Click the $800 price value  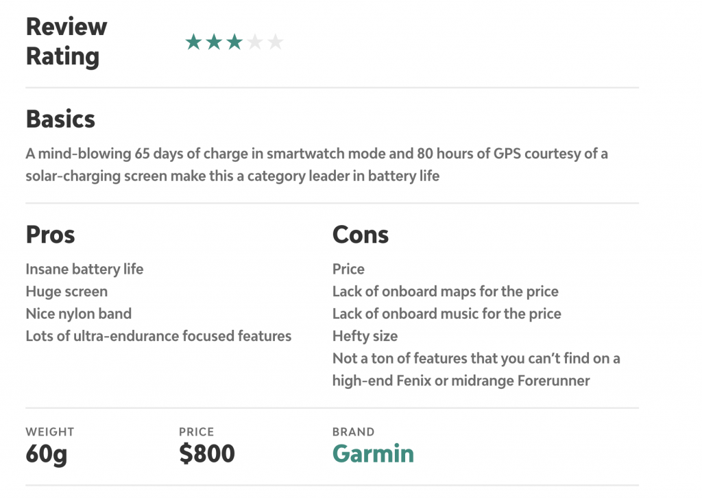click(x=206, y=453)
